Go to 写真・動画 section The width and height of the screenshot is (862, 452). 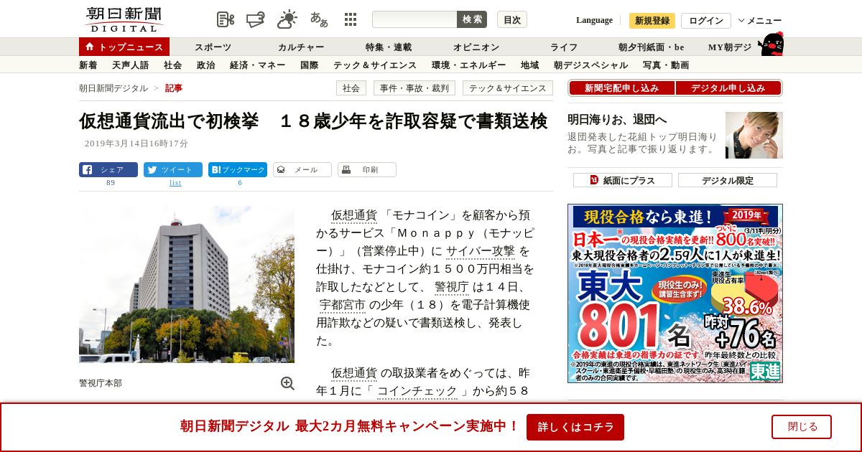pyautogui.click(x=666, y=65)
